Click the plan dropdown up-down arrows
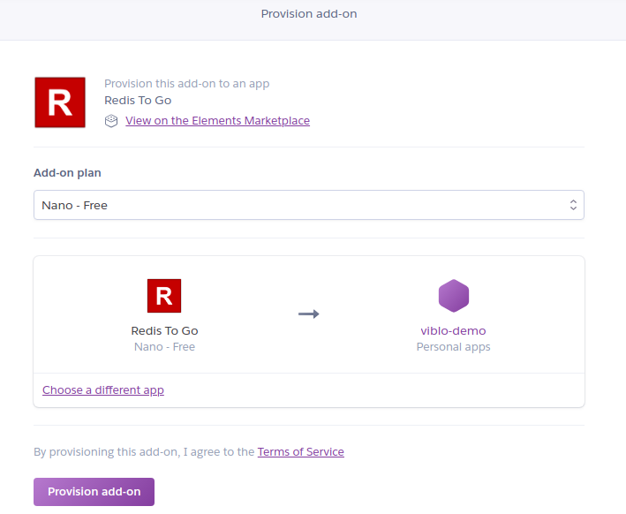This screenshot has width=626, height=514. click(573, 205)
